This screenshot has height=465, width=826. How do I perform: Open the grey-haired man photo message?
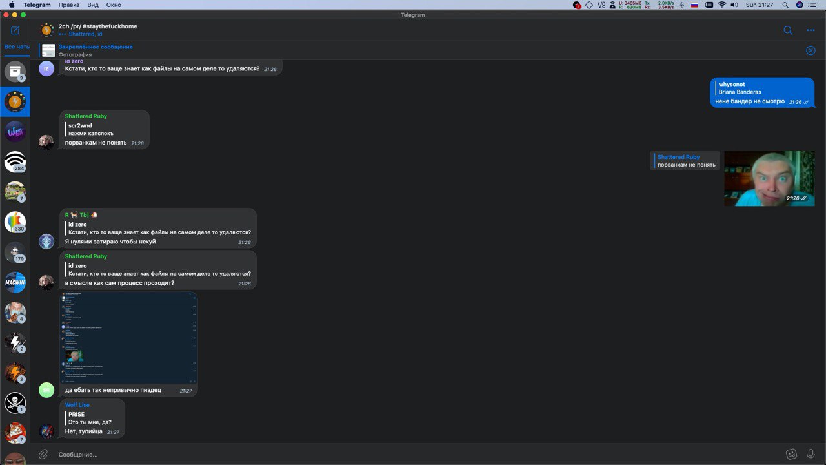coord(769,178)
